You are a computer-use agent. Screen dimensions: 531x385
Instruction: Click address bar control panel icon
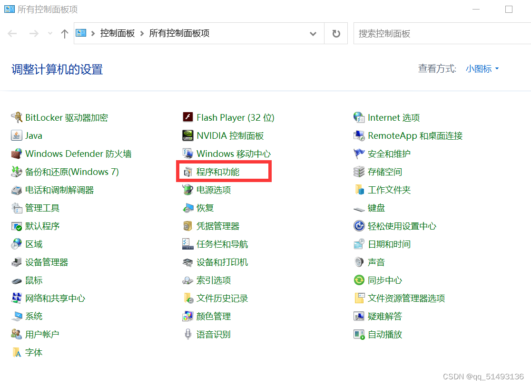tap(81, 33)
